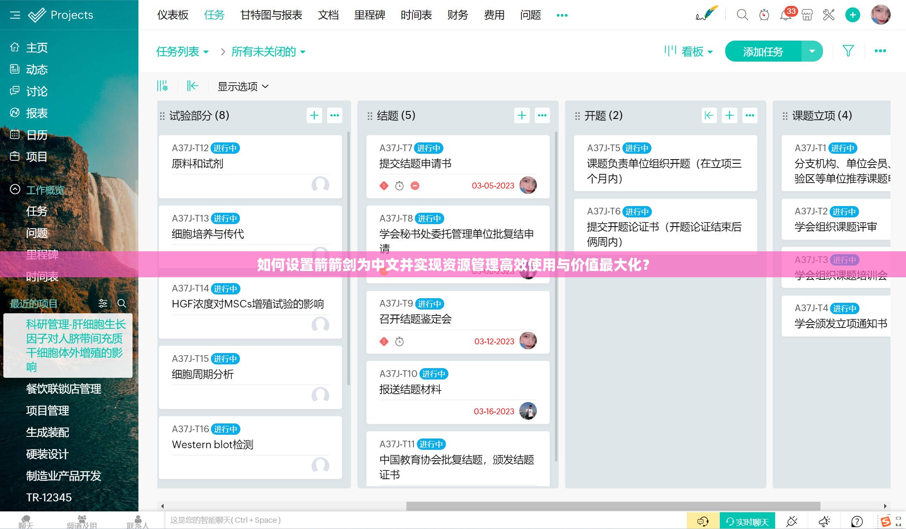Open 显示选项 dropdown
This screenshot has width=906, height=529.
243,86
